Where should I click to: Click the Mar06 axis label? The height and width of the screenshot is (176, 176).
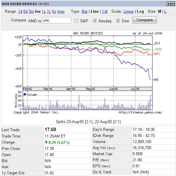pyautogui.click(x=48, y=89)
